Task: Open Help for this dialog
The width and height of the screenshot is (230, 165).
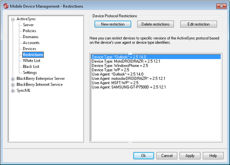Action: point(213,156)
